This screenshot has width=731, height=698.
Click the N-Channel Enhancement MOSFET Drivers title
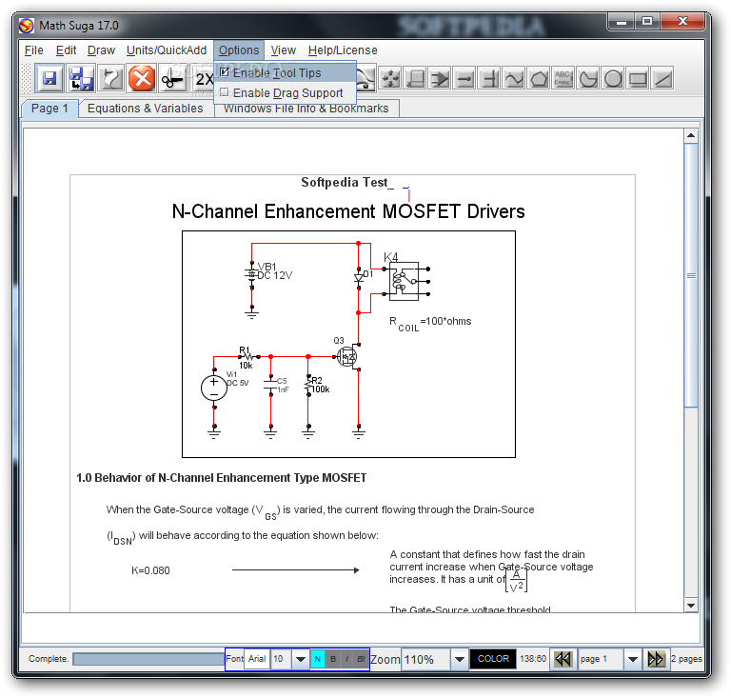tap(348, 211)
